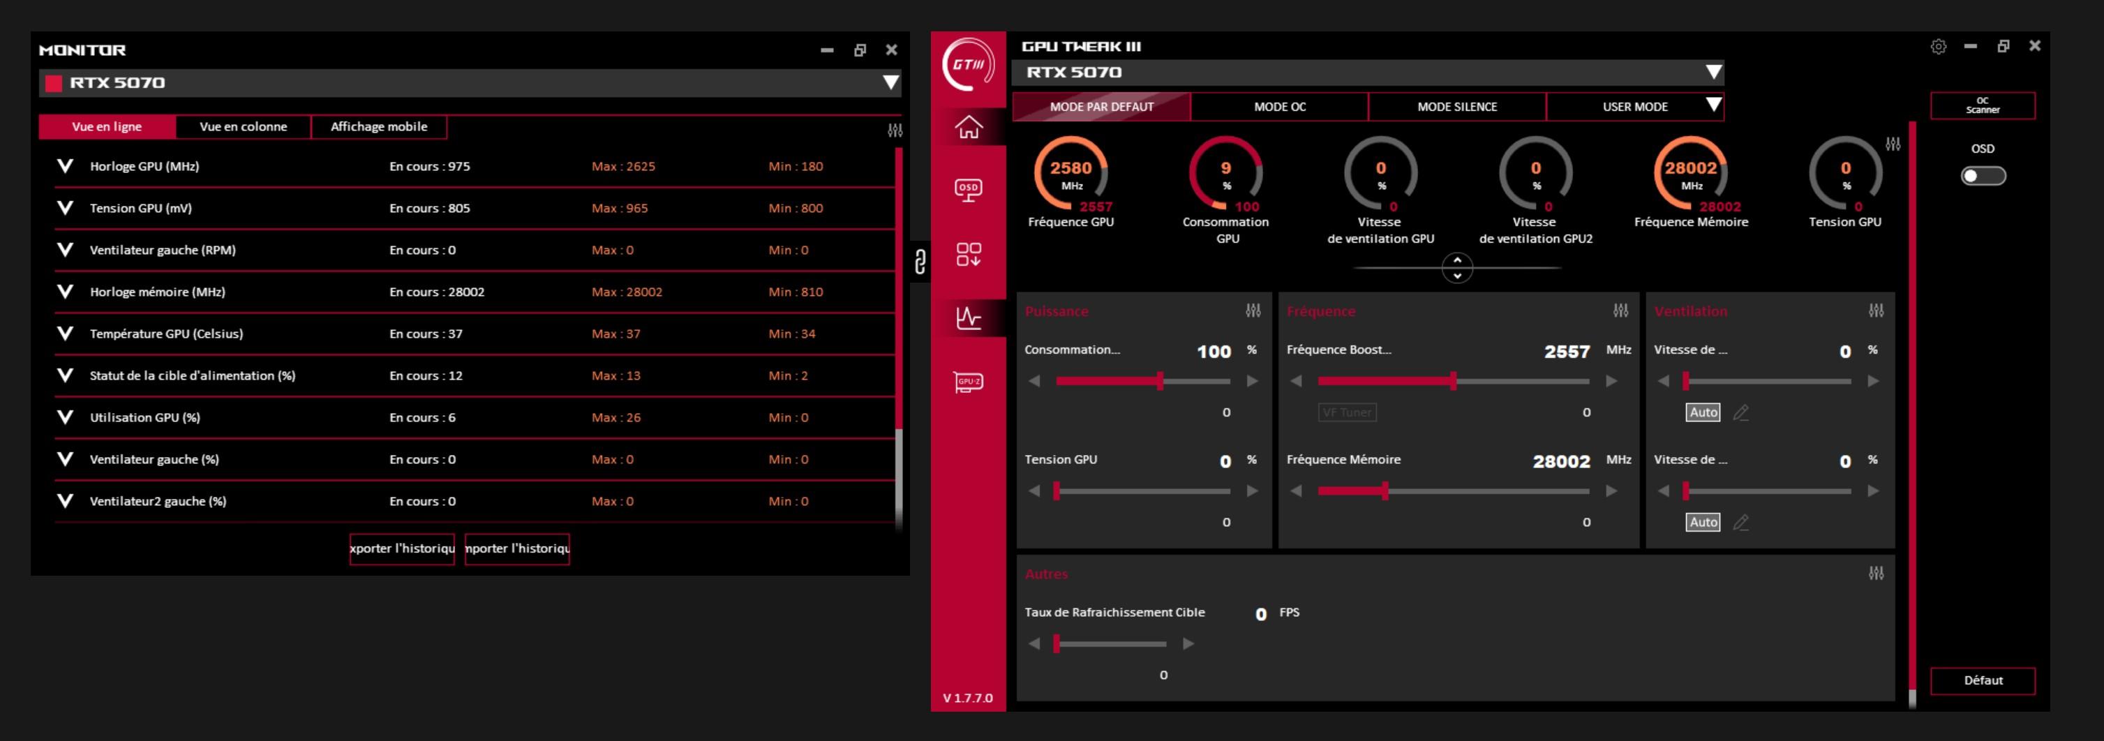Open the Home page in sidebar
Image resolution: width=2104 pixels, height=741 pixels.
pos(968,128)
